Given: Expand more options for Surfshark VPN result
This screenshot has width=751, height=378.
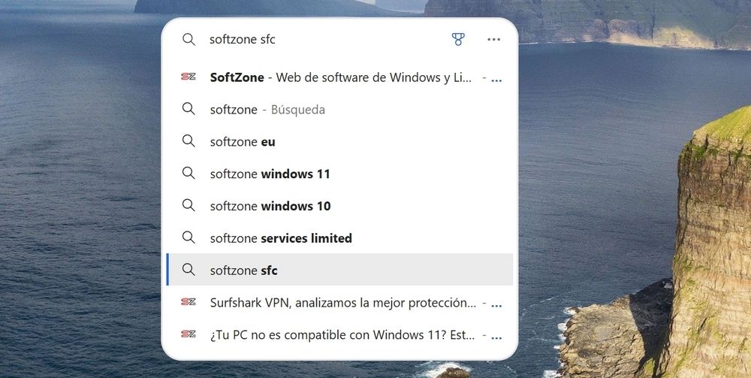Looking at the screenshot, I should tap(496, 304).
